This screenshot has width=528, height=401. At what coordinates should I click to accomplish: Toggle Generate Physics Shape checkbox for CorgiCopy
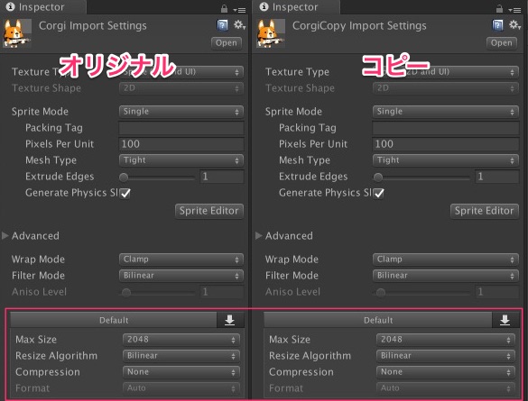coord(379,193)
